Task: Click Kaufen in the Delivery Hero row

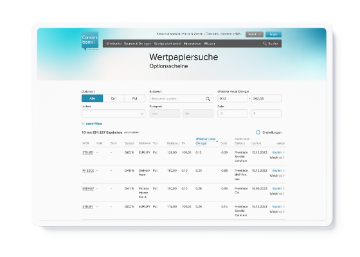Action: pyautogui.click(x=278, y=170)
